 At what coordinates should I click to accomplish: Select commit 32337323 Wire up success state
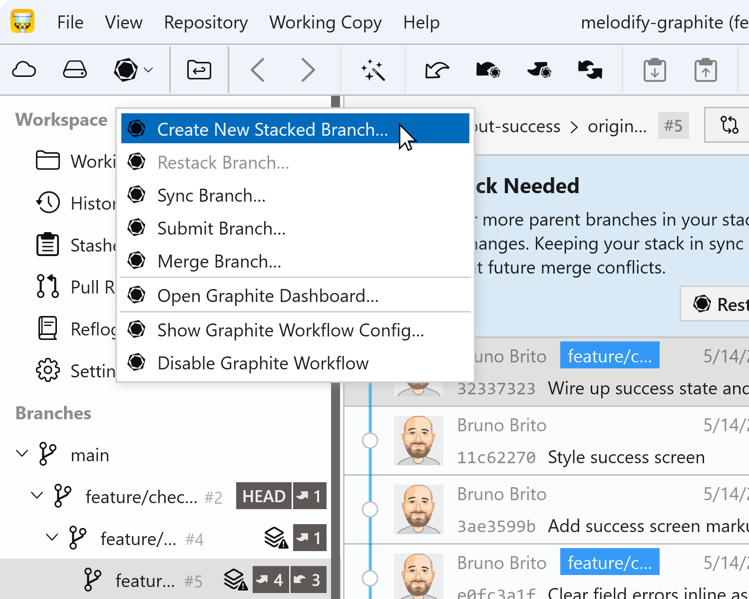pos(547,372)
